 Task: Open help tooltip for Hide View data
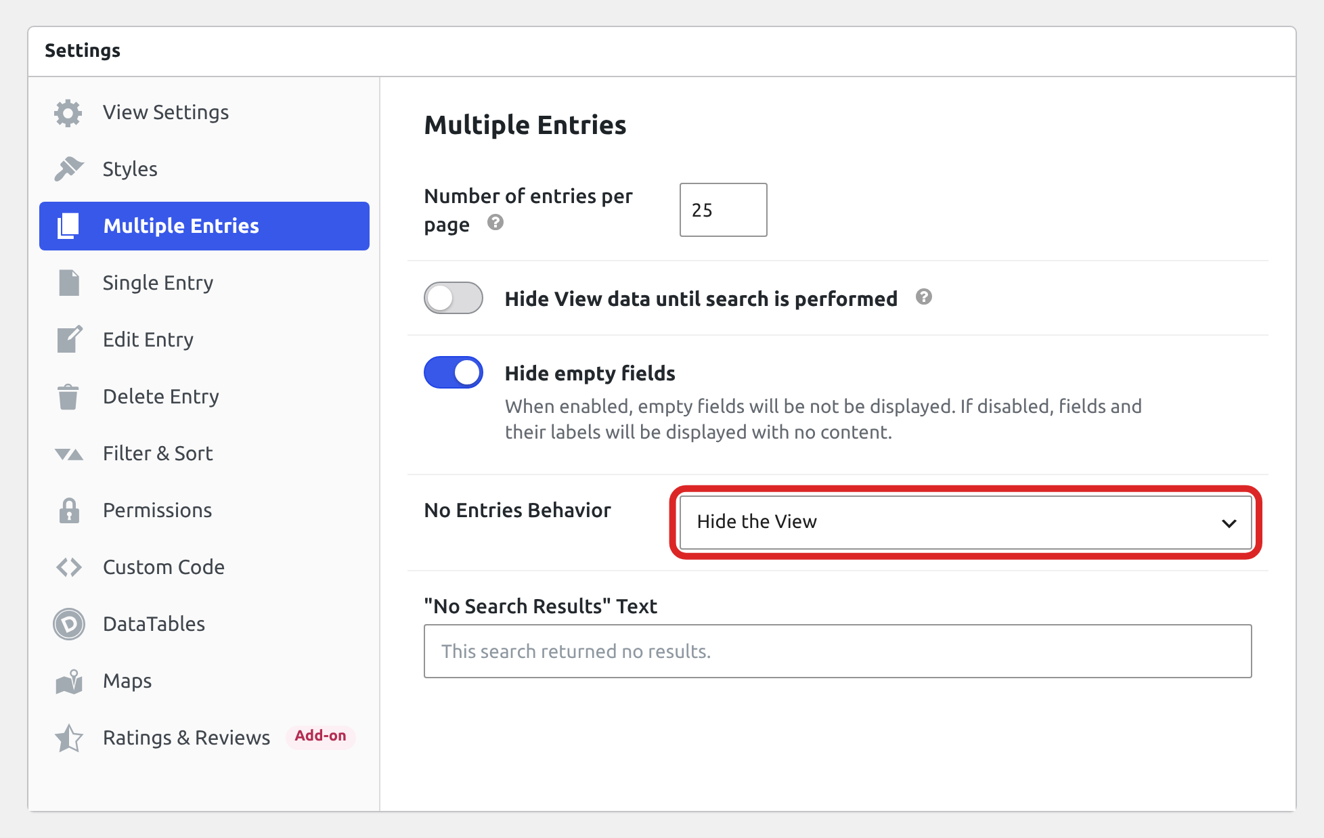924,296
